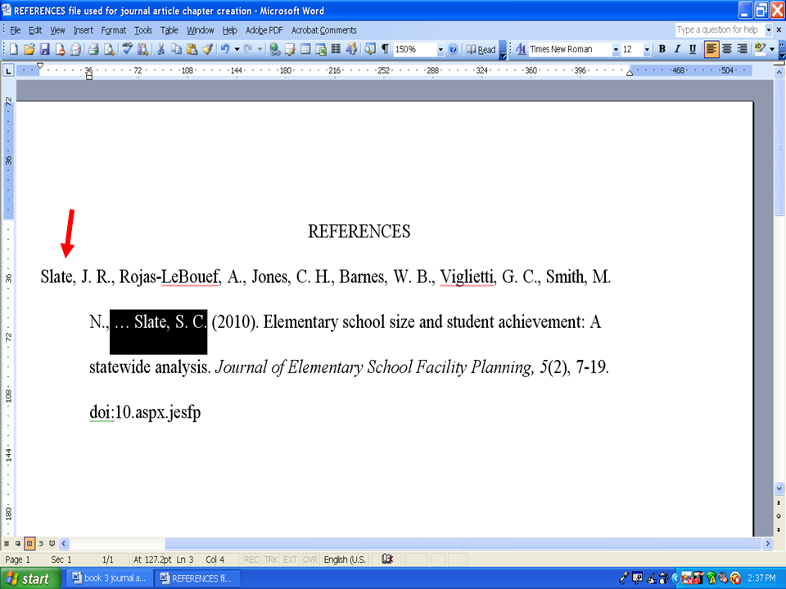Open the File menu
Image resolution: width=786 pixels, height=589 pixels.
click(16, 30)
